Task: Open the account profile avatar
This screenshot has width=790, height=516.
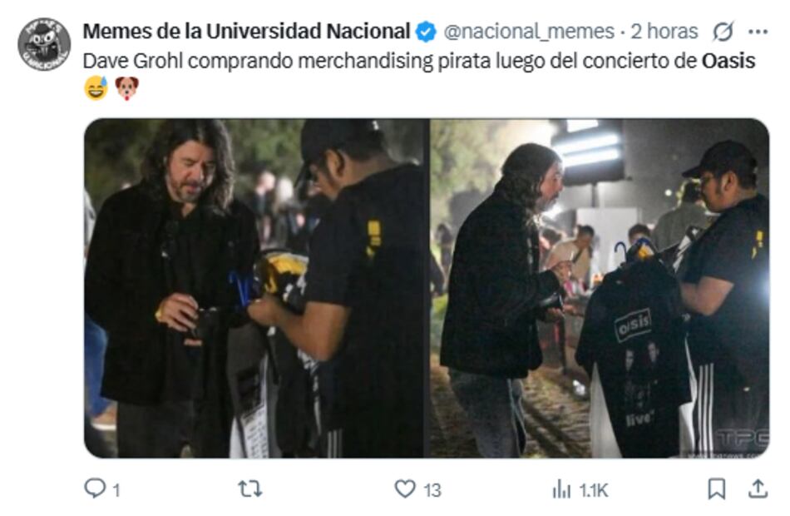Action: tap(44, 44)
